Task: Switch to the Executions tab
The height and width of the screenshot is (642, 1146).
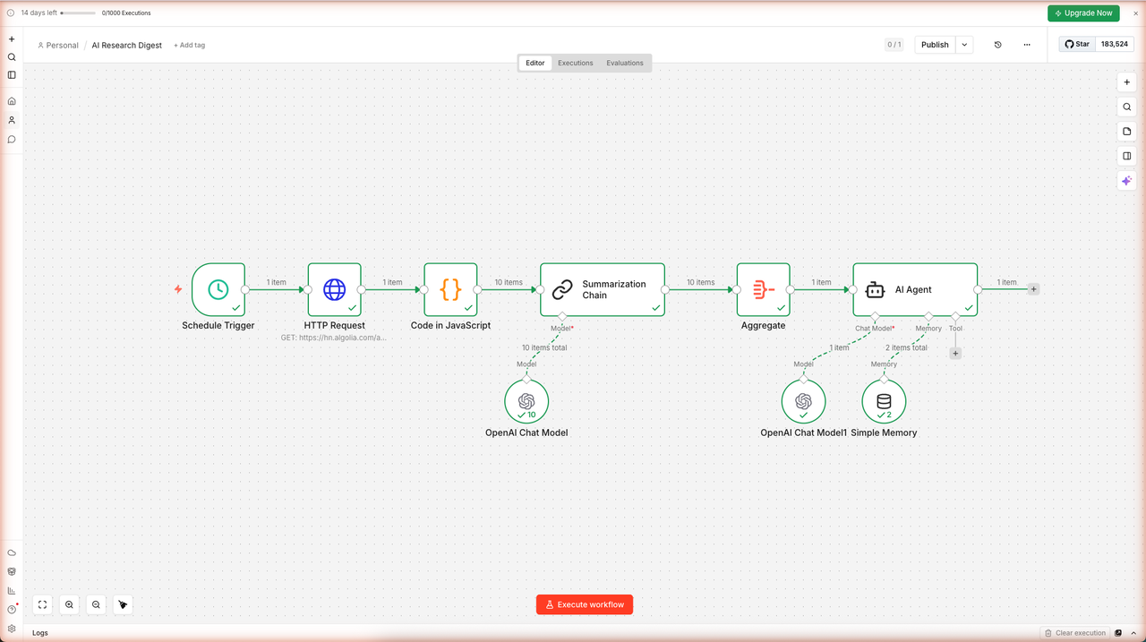Action: tap(575, 63)
